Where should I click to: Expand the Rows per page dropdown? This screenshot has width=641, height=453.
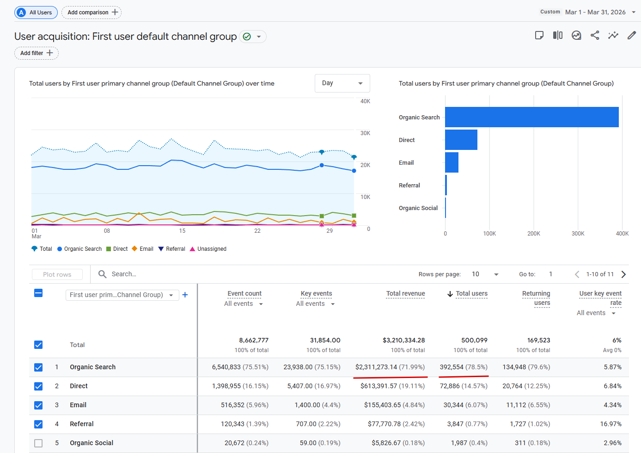[x=485, y=274]
